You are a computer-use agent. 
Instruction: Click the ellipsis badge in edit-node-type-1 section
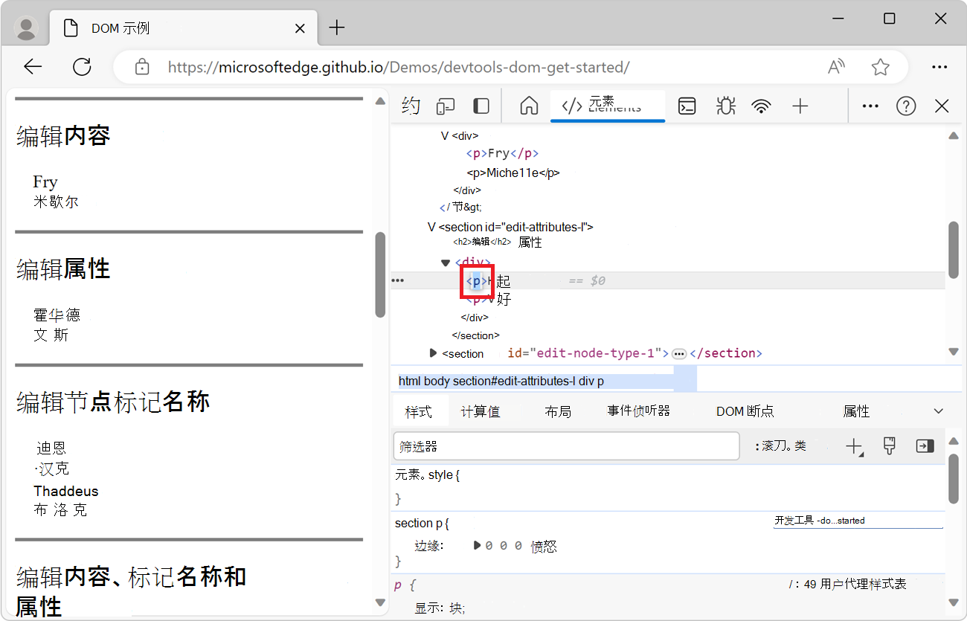(678, 354)
